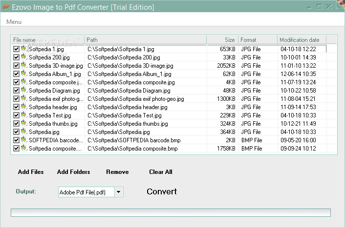Viewport: 345px width, 228px height.
Task: Click the file icon beside Softpedia 1.jpg
Action: (24, 49)
